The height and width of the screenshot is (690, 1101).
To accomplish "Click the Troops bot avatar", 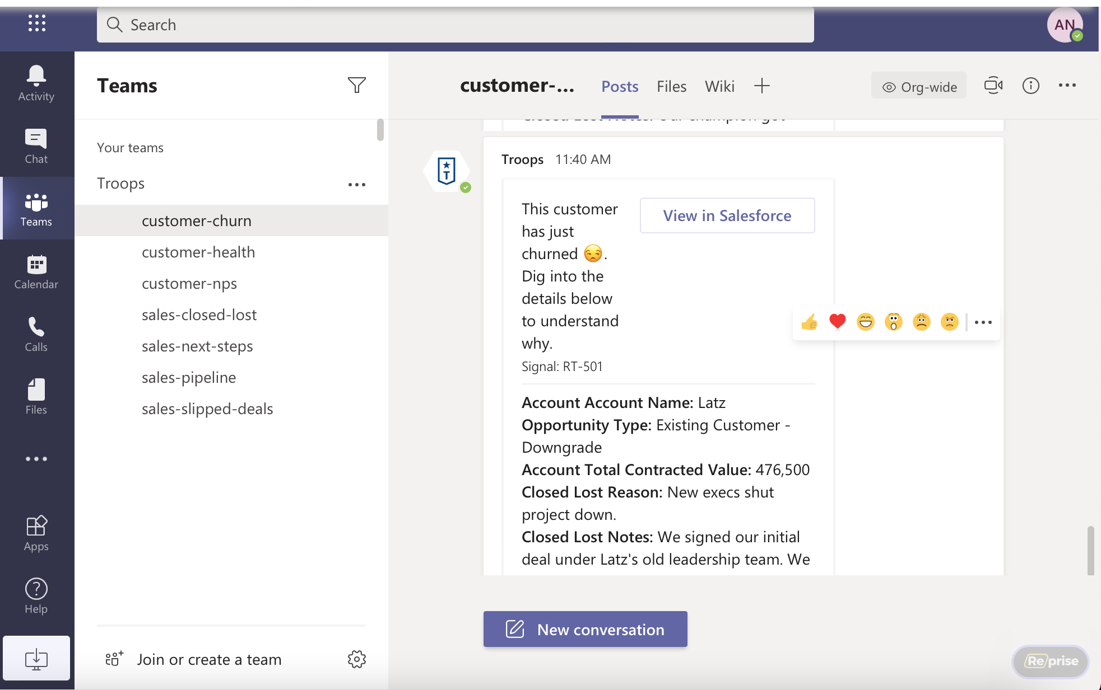I will (447, 171).
